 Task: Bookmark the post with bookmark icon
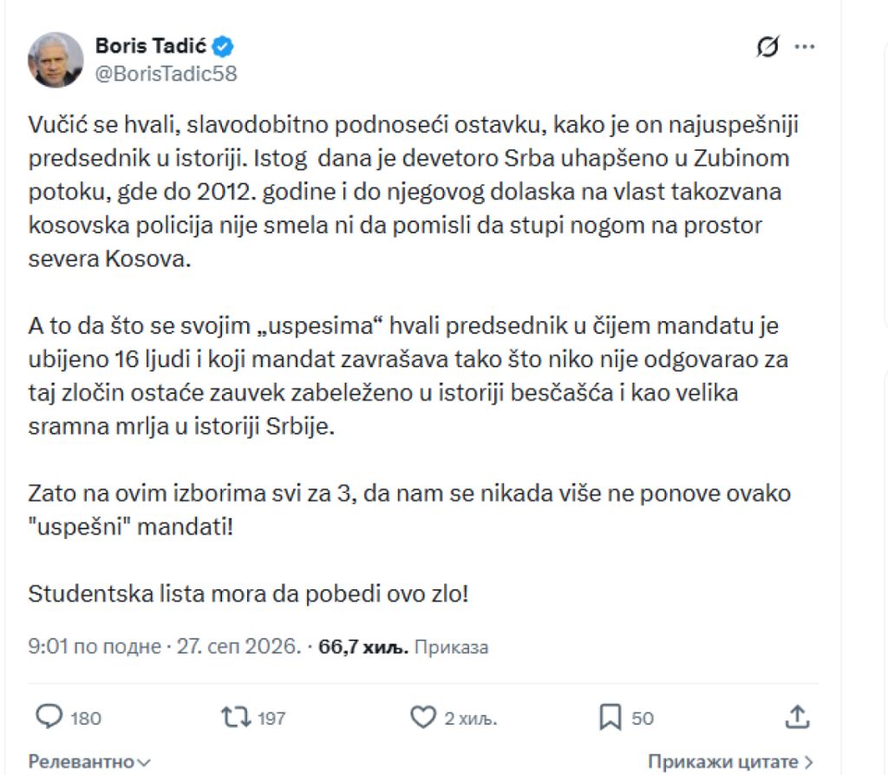610,717
